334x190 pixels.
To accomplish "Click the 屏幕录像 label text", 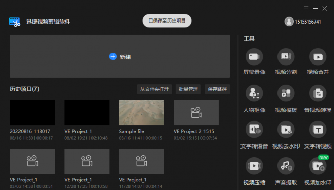I will tap(254, 72).
